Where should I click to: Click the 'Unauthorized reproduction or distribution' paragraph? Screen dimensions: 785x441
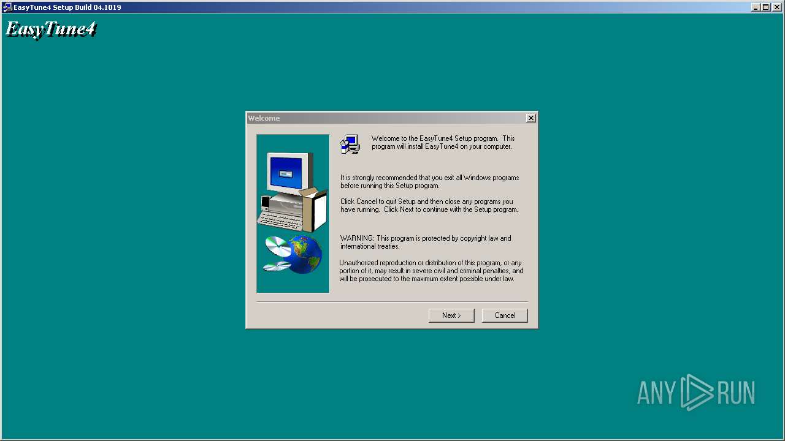[x=431, y=271]
